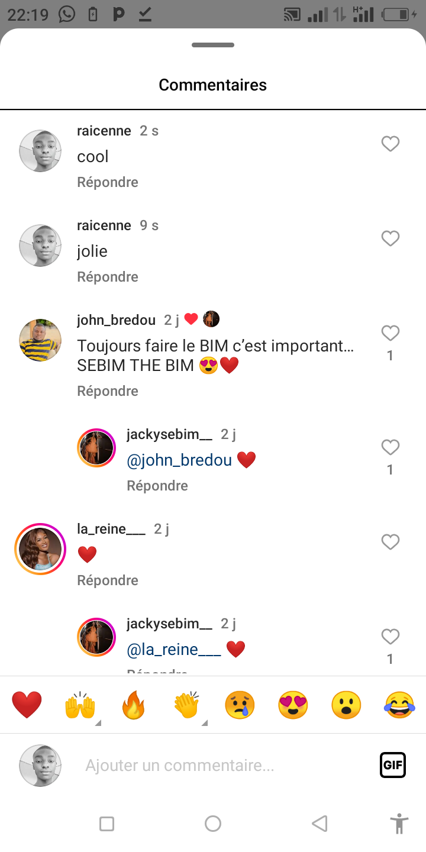Insert the laughing tears emoji
426x852 pixels.
(x=399, y=705)
